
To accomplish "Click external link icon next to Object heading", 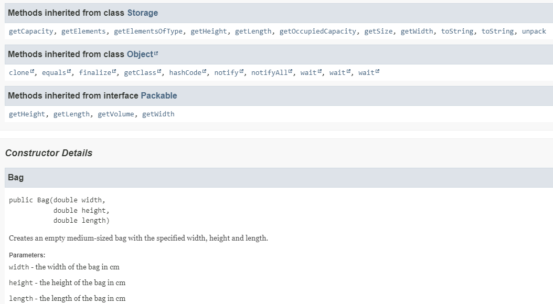I will pos(156,54).
